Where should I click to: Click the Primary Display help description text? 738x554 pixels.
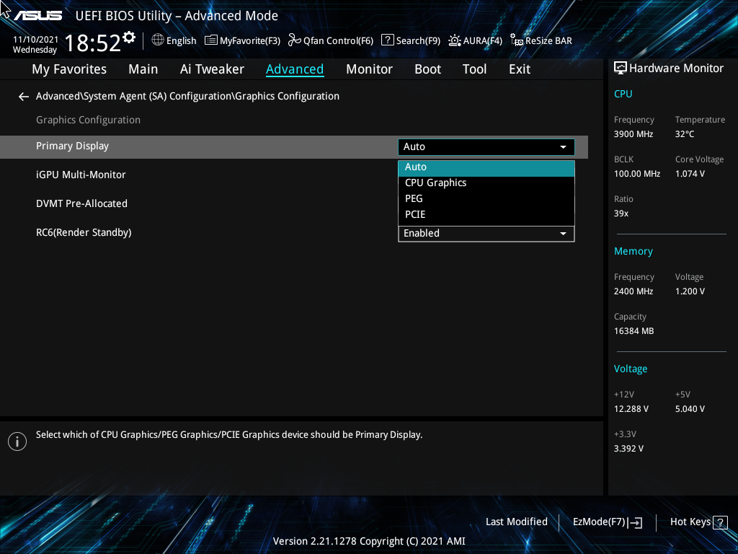coord(228,435)
